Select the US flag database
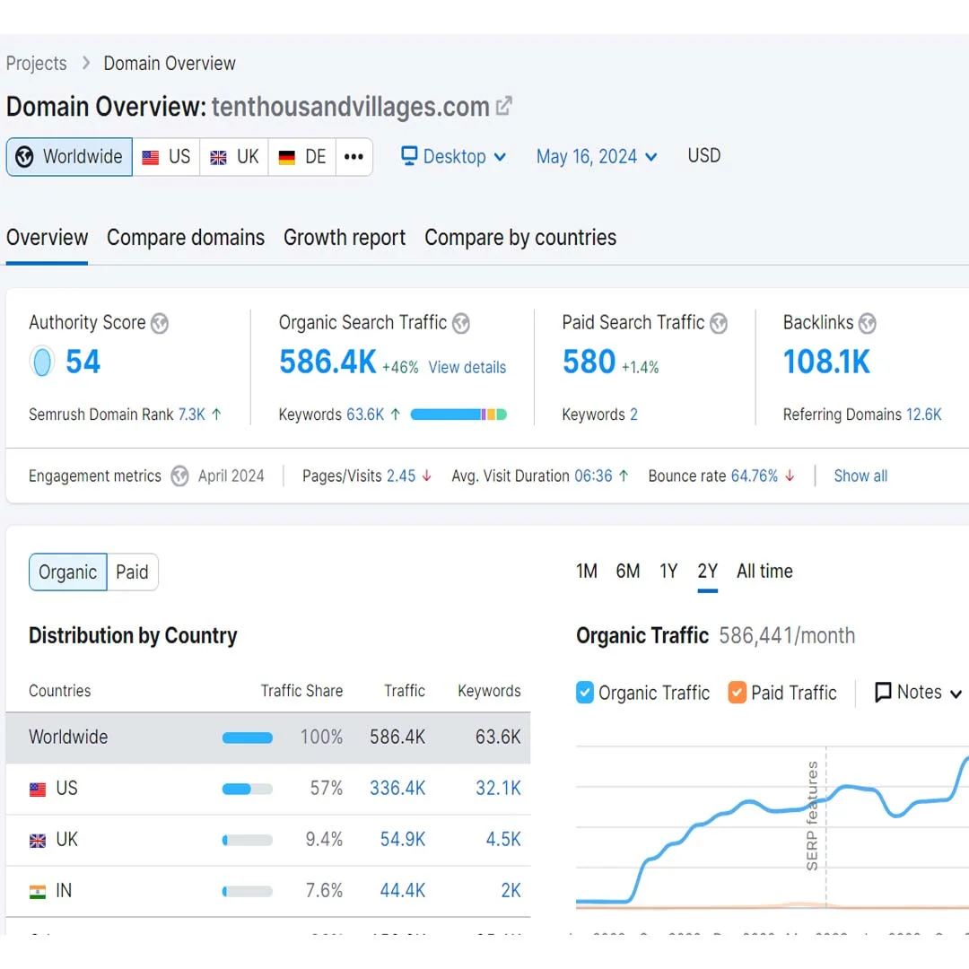The width and height of the screenshot is (969, 969). click(x=166, y=157)
